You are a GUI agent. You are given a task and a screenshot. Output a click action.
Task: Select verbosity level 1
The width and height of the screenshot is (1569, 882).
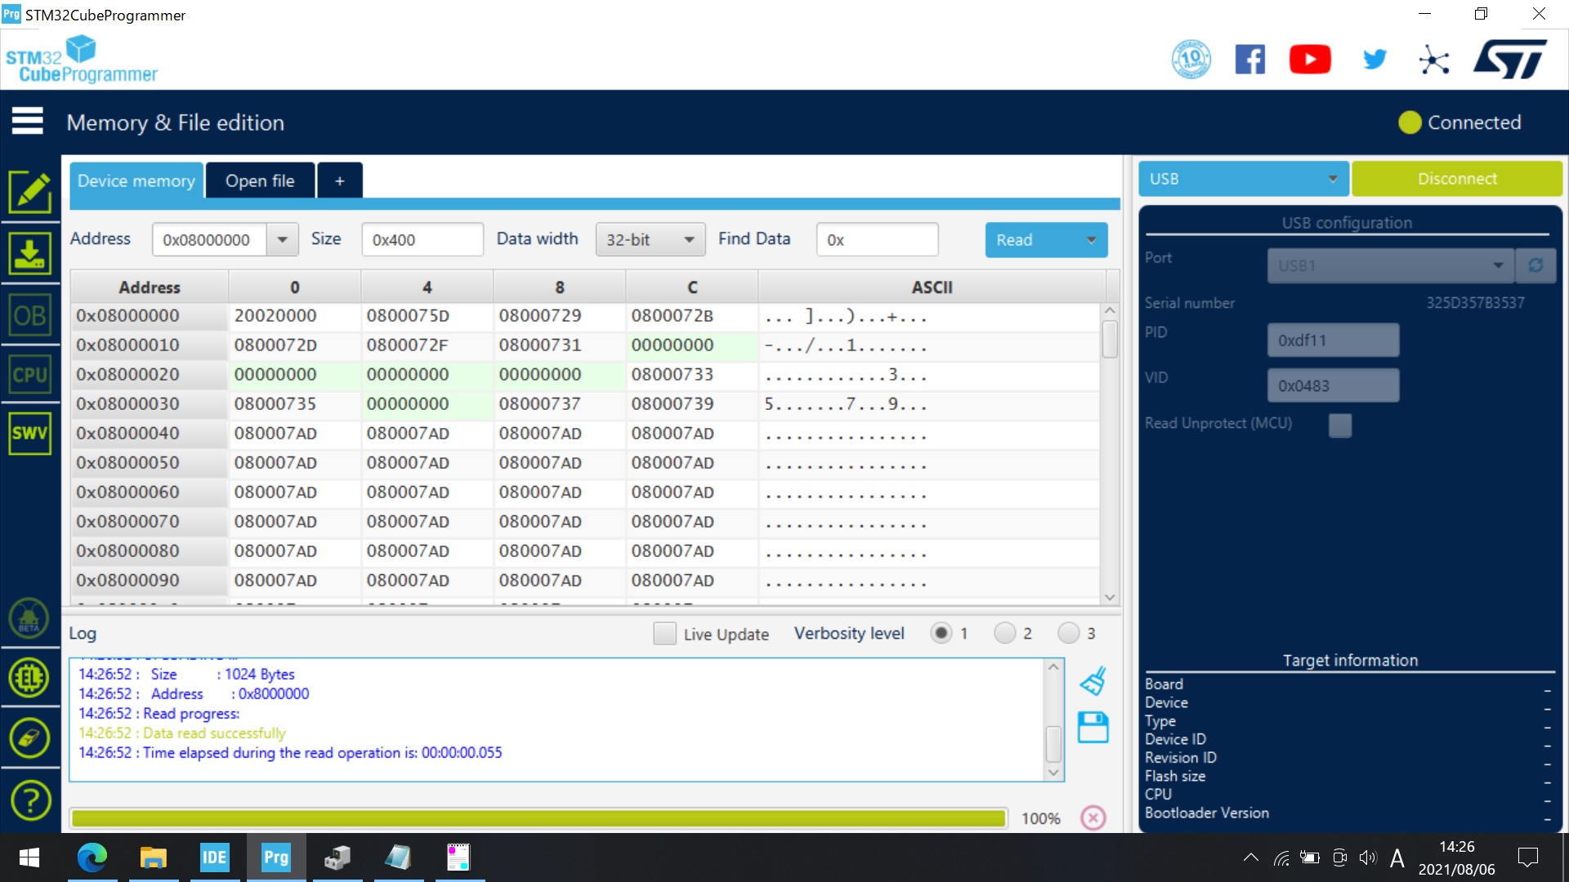point(941,633)
